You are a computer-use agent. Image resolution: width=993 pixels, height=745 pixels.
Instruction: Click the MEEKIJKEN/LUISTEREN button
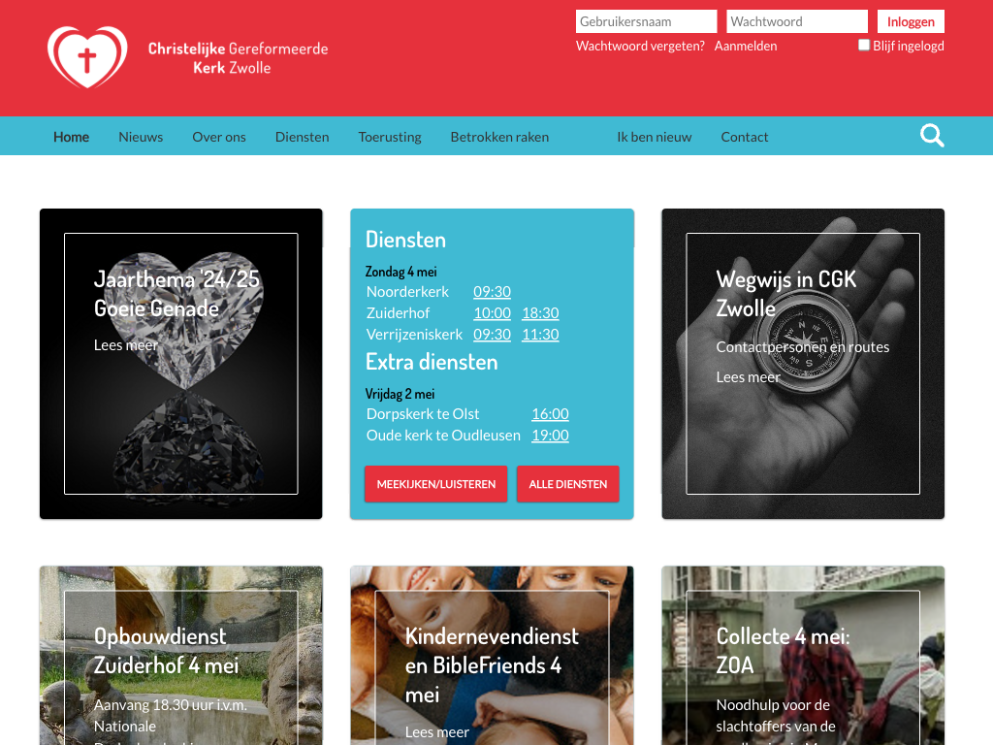coord(435,484)
